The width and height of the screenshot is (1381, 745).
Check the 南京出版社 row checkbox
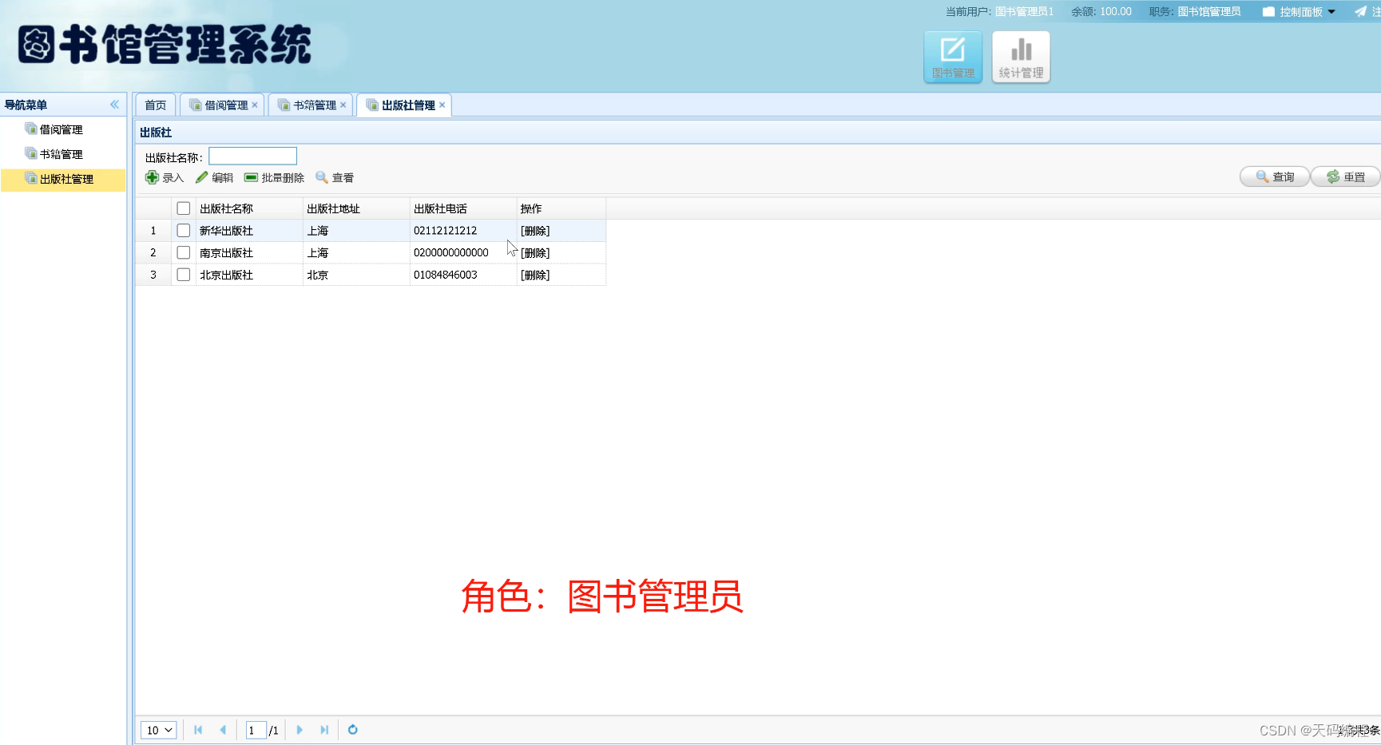(184, 252)
